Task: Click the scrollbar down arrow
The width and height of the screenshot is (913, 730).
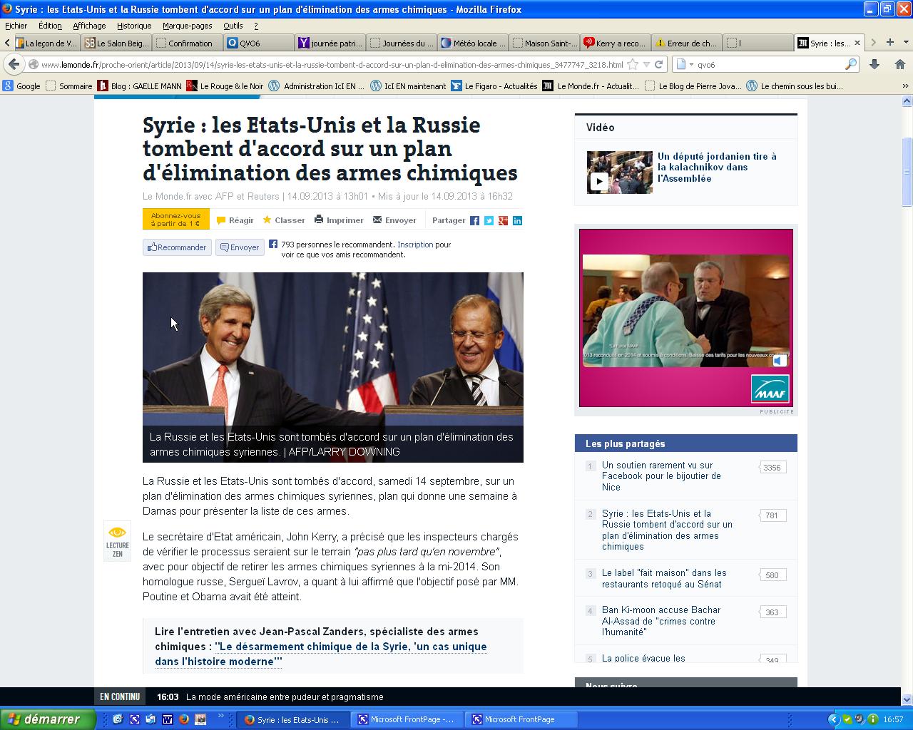Action: click(907, 699)
